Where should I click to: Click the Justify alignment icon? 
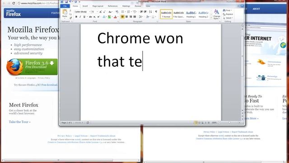point(135,17)
